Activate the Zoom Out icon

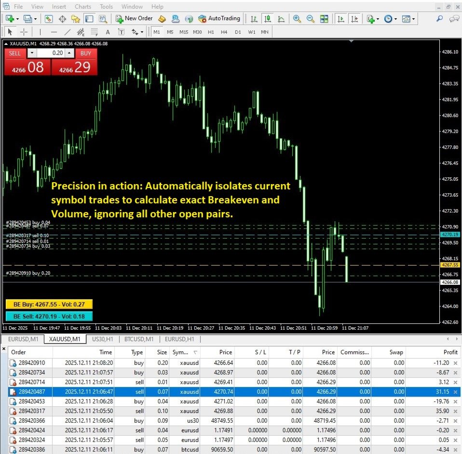pyautogui.click(x=309, y=18)
